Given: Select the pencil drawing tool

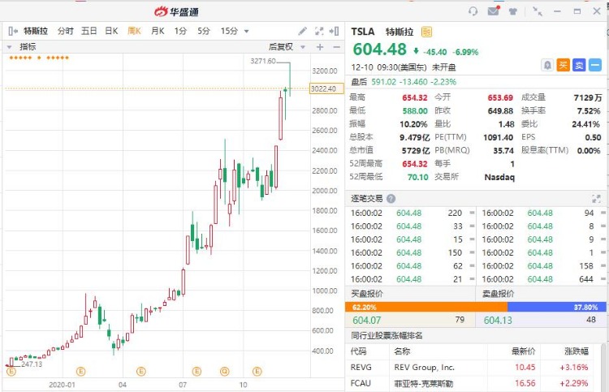Looking at the screenshot, I should click(x=302, y=31).
